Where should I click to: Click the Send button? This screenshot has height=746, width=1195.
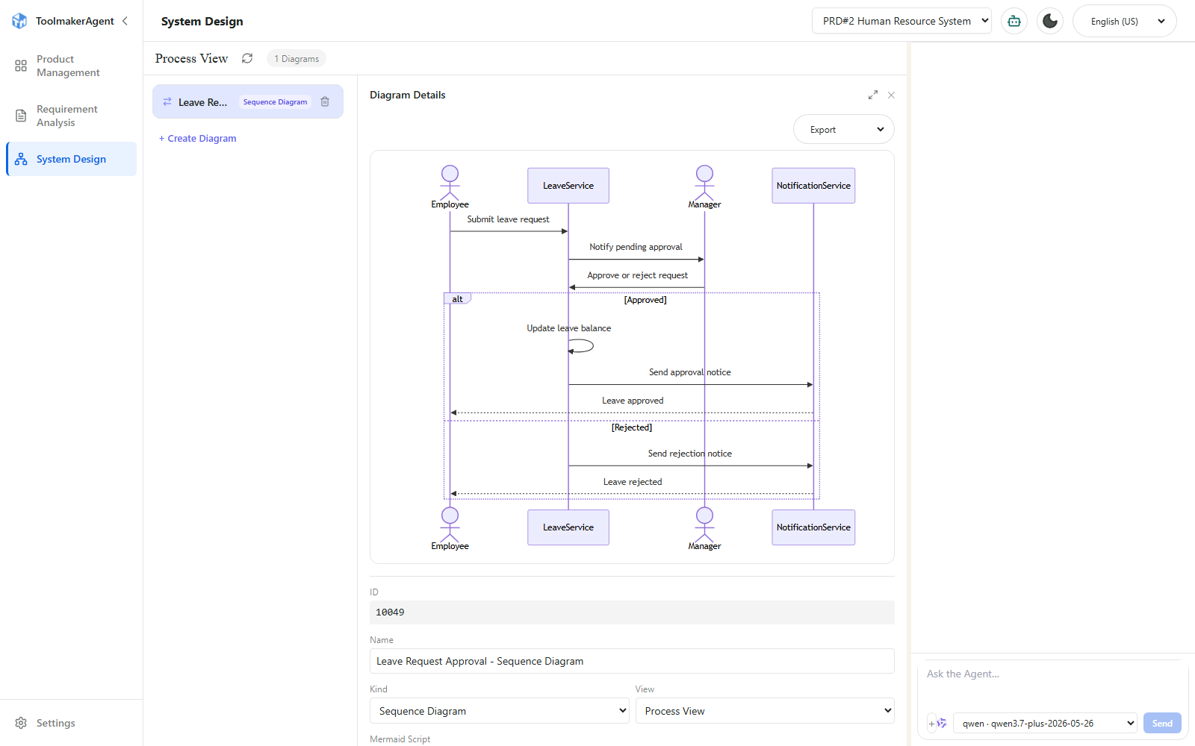click(1162, 723)
